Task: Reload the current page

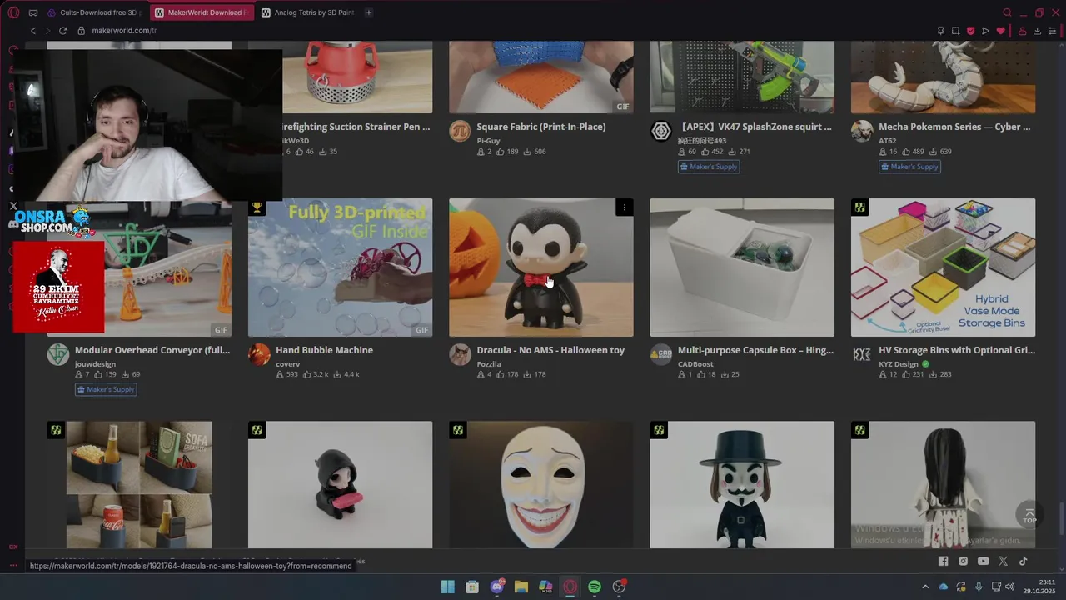Action: [x=62, y=31]
